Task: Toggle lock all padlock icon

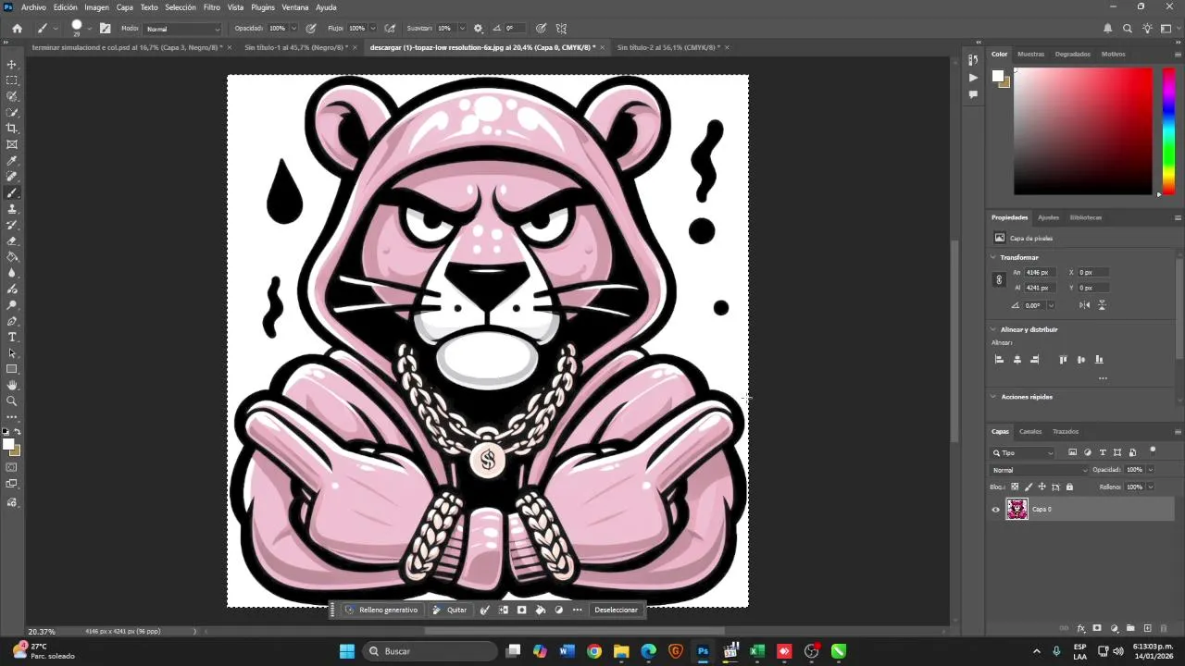Action: pos(1069,487)
